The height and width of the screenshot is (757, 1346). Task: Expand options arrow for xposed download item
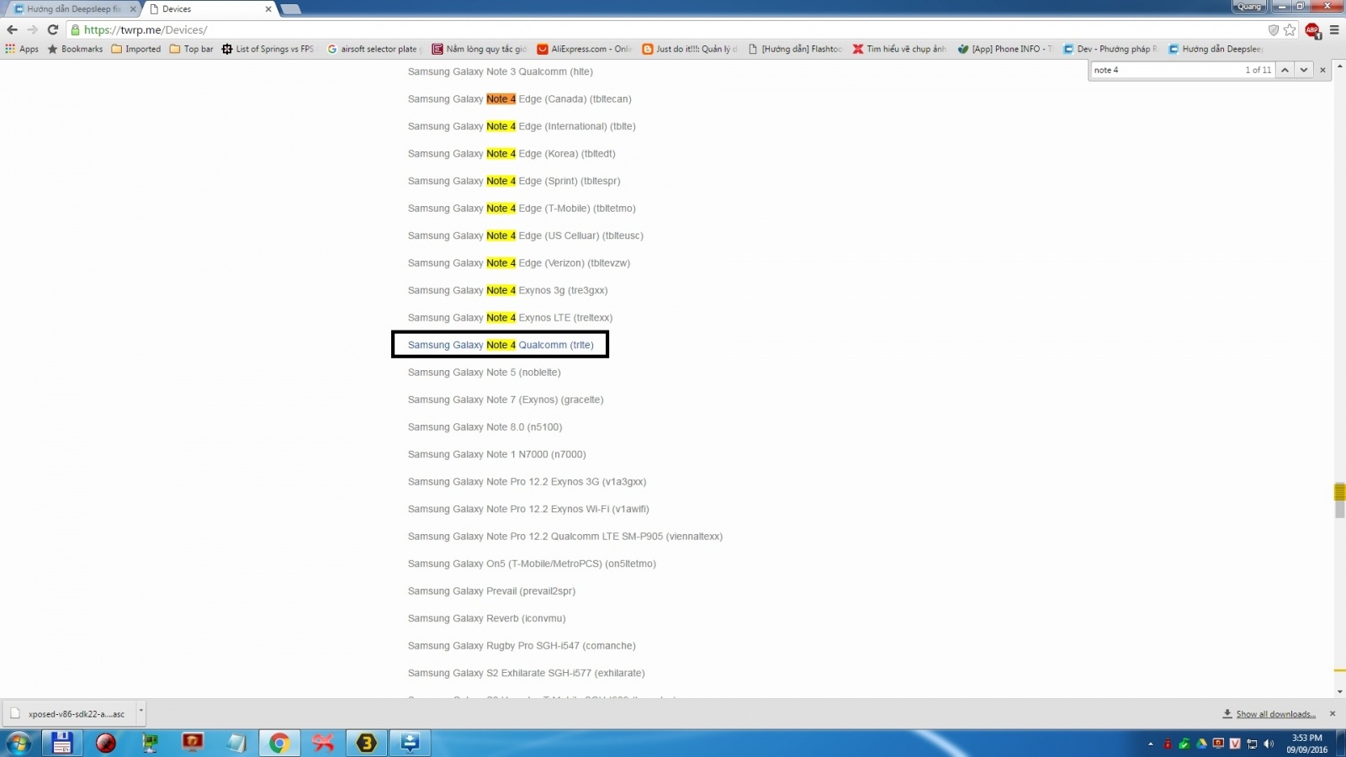click(140, 712)
